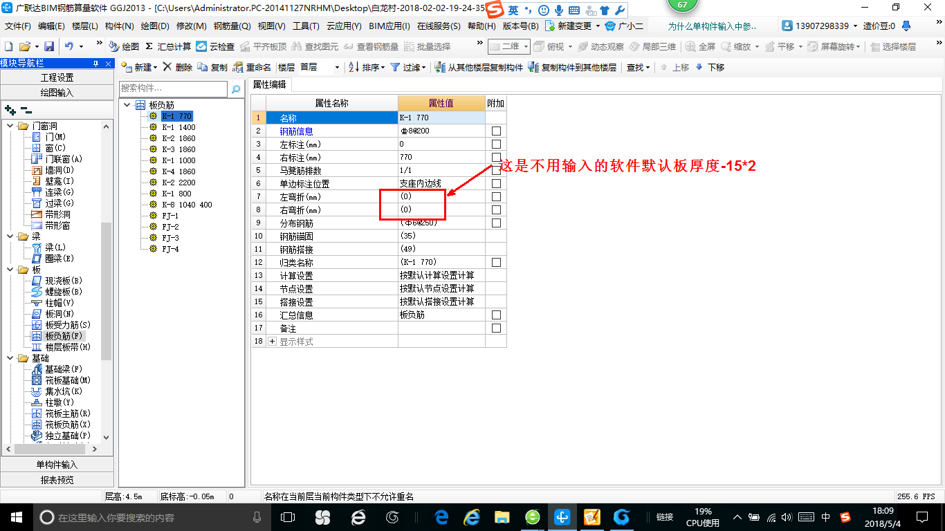The height and width of the screenshot is (531, 945).
Task: Tick the 附加 checkbox for 左弯折(mm)
Action: click(496, 196)
